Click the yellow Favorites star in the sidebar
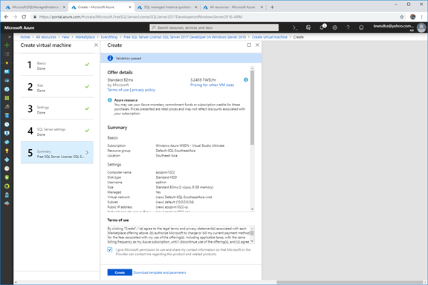Screen dimensions: 428x285 click(x=7, y=63)
